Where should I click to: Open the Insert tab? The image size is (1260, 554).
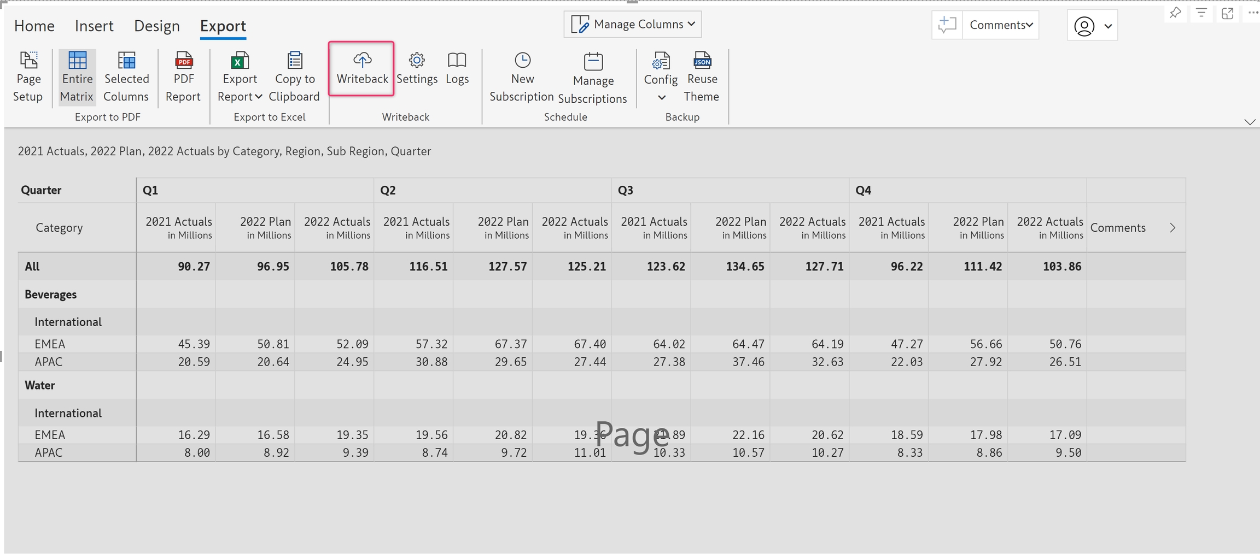pyautogui.click(x=94, y=26)
